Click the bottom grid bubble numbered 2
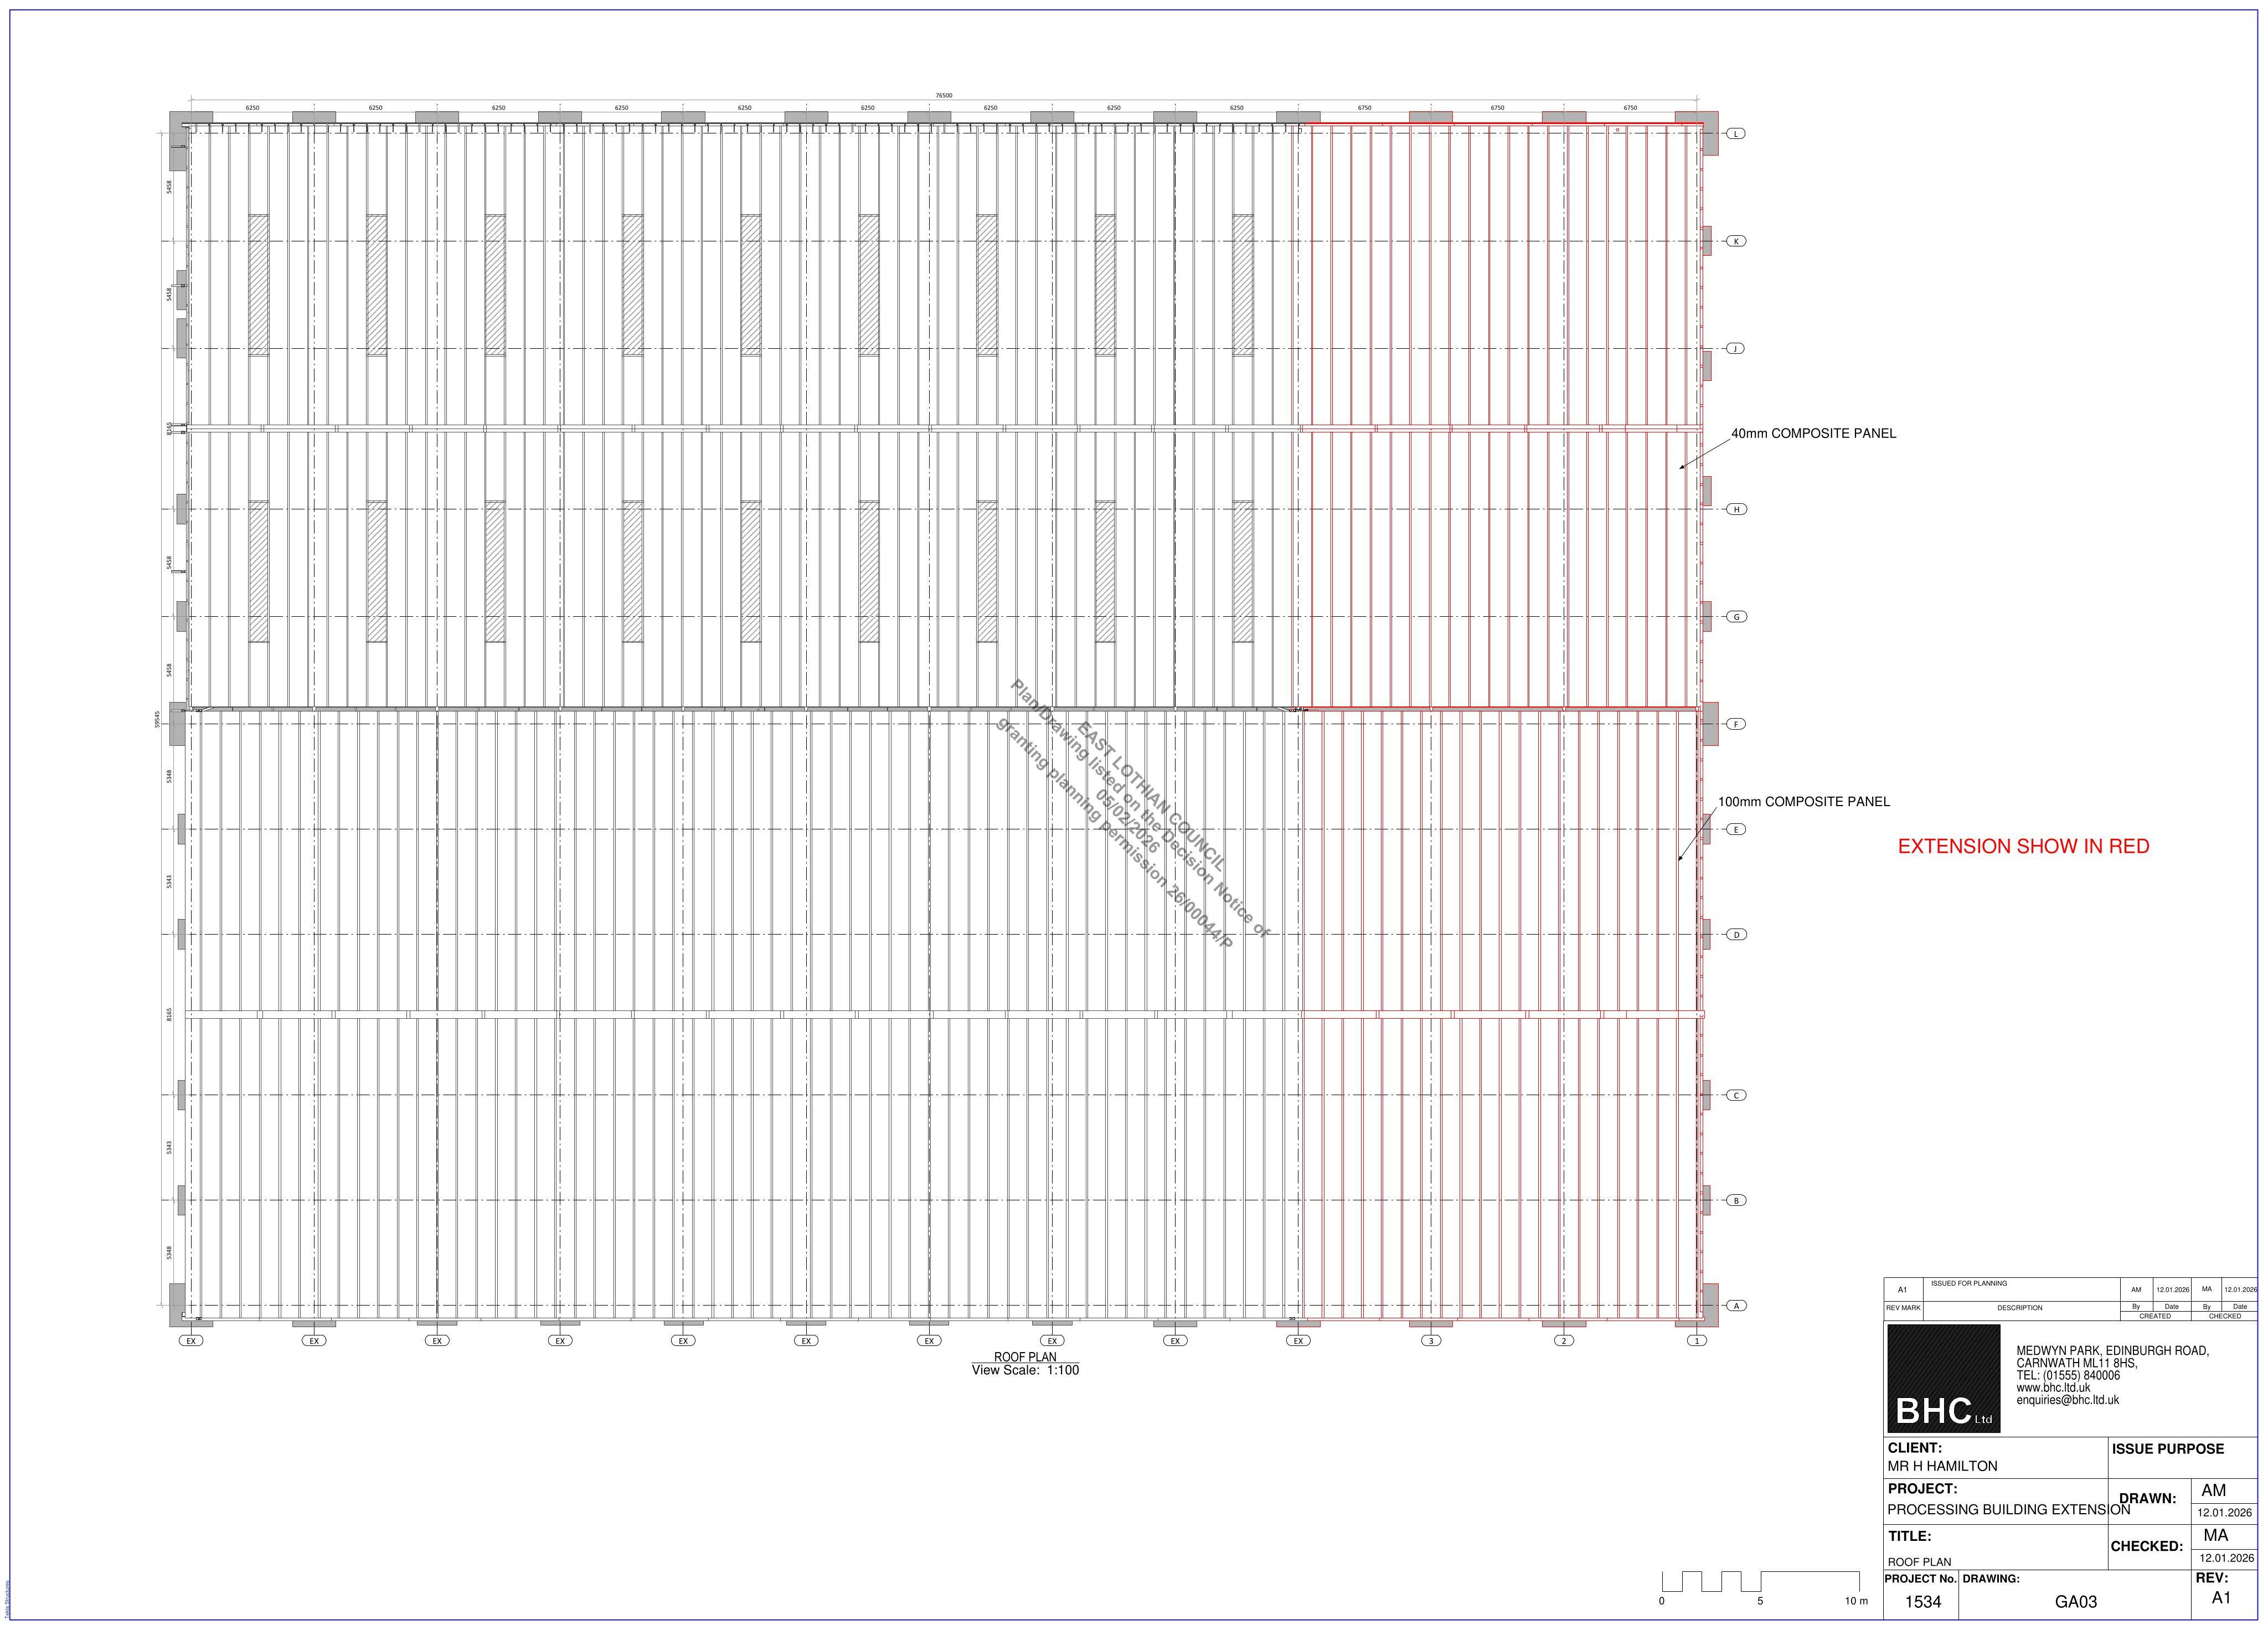 [x=1564, y=1341]
